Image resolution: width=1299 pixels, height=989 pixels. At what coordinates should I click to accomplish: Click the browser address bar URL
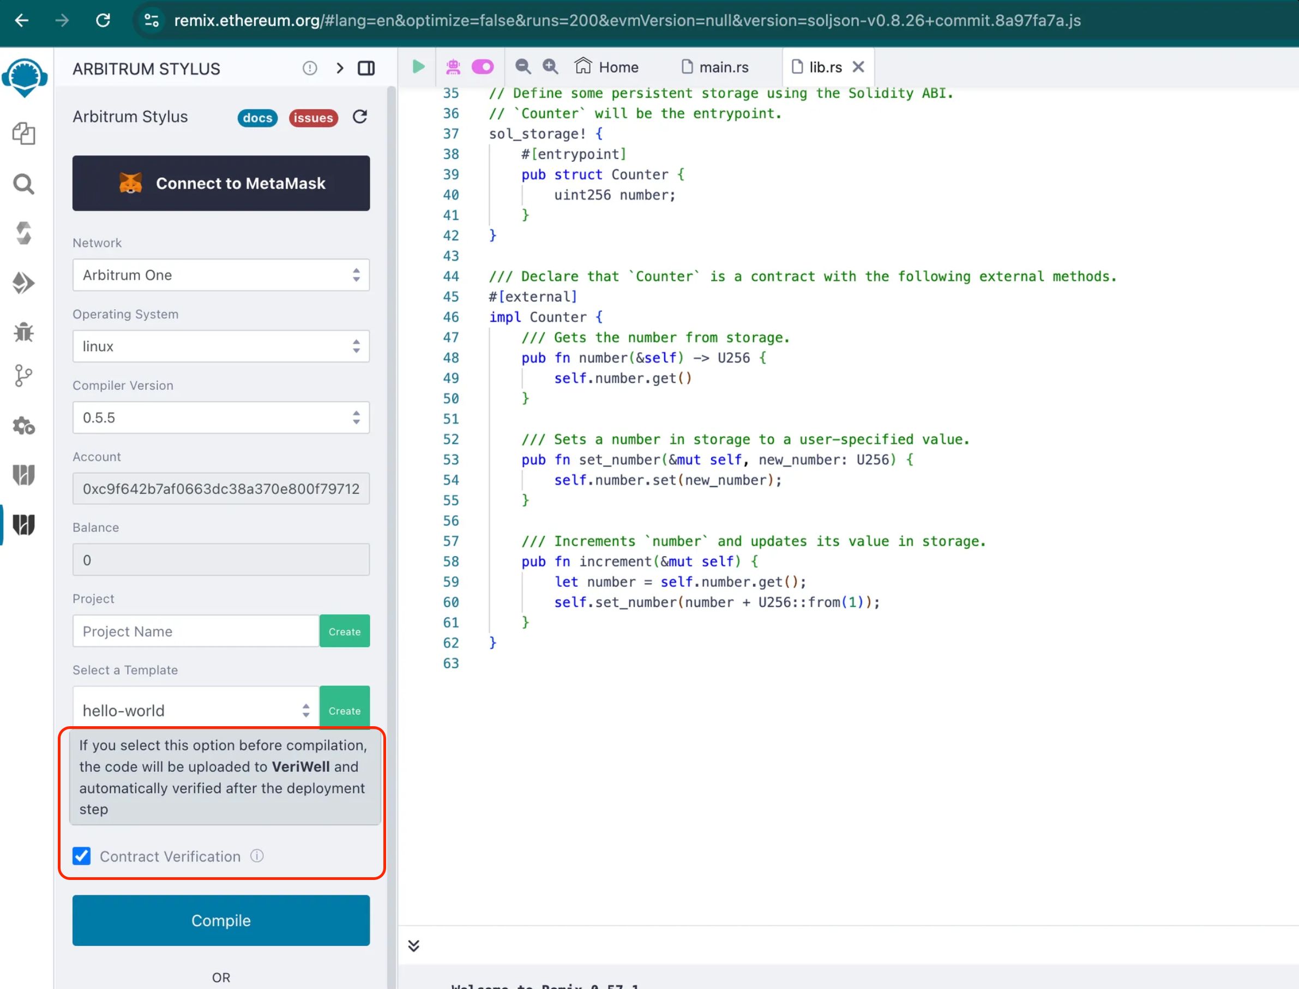tap(627, 21)
